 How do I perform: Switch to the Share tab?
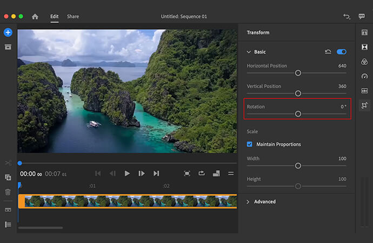pos(72,17)
